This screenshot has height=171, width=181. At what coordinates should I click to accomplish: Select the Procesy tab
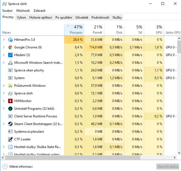click(8, 17)
